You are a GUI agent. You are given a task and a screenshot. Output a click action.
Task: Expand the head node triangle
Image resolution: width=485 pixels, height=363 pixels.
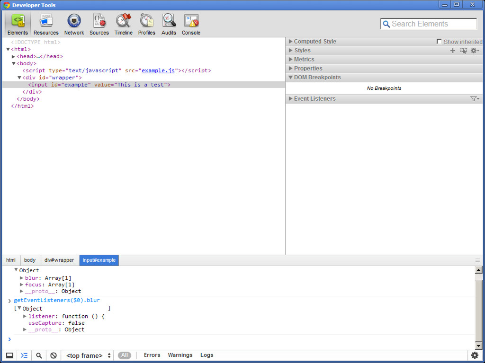[14, 57]
